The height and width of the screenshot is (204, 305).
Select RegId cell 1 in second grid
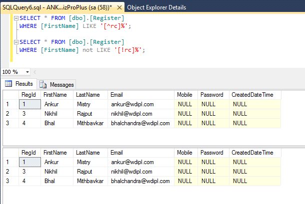pos(30,162)
